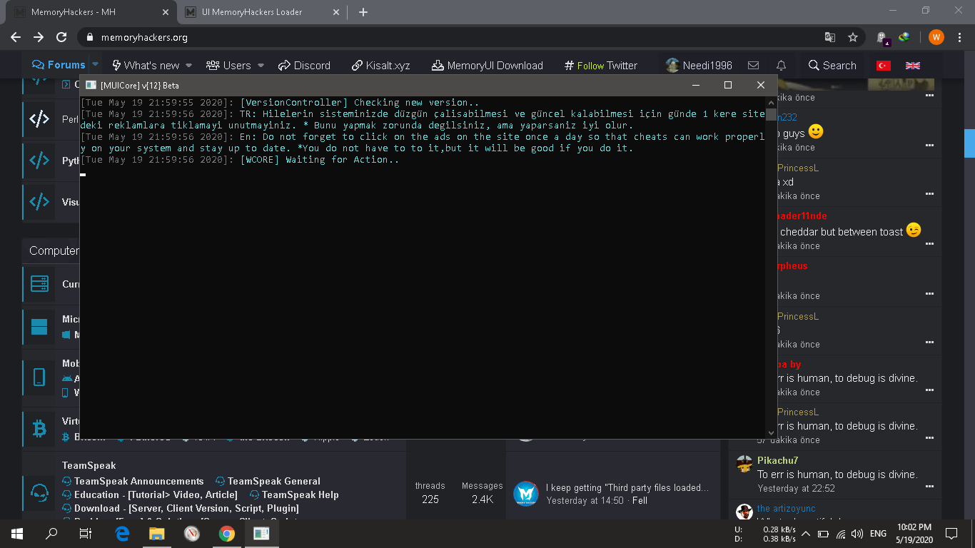Open File Explorer from taskbar

[x=157, y=533]
